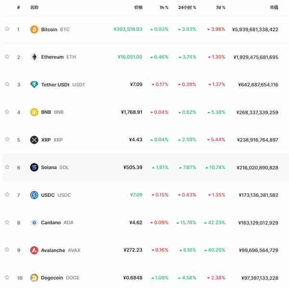The height and width of the screenshot is (288, 289).
Task: Click Bitcoin market cap ¥5,939,681,338,422
Action: [x=255, y=29]
